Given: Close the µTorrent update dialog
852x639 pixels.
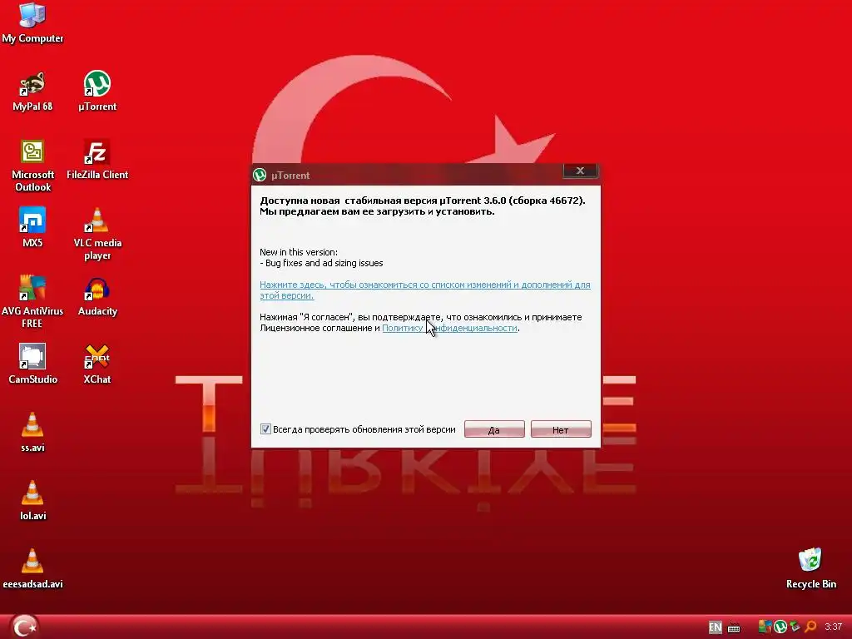Looking at the screenshot, I should click(580, 171).
